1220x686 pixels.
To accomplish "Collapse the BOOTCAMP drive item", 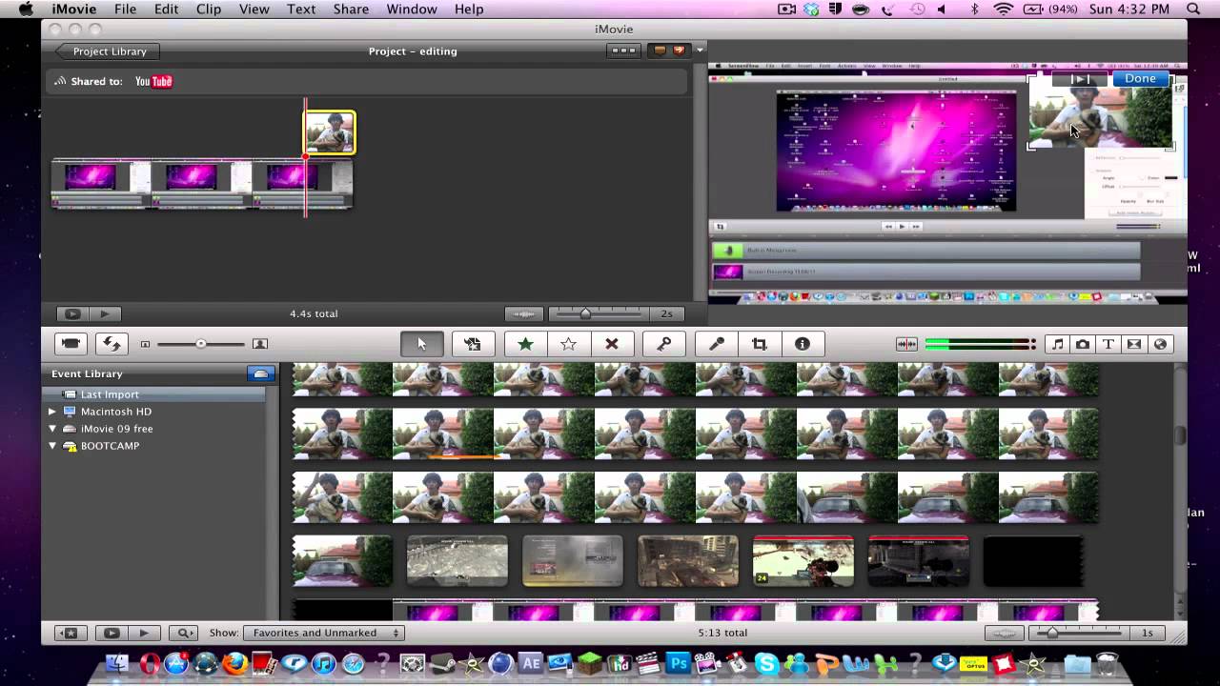I will point(52,446).
